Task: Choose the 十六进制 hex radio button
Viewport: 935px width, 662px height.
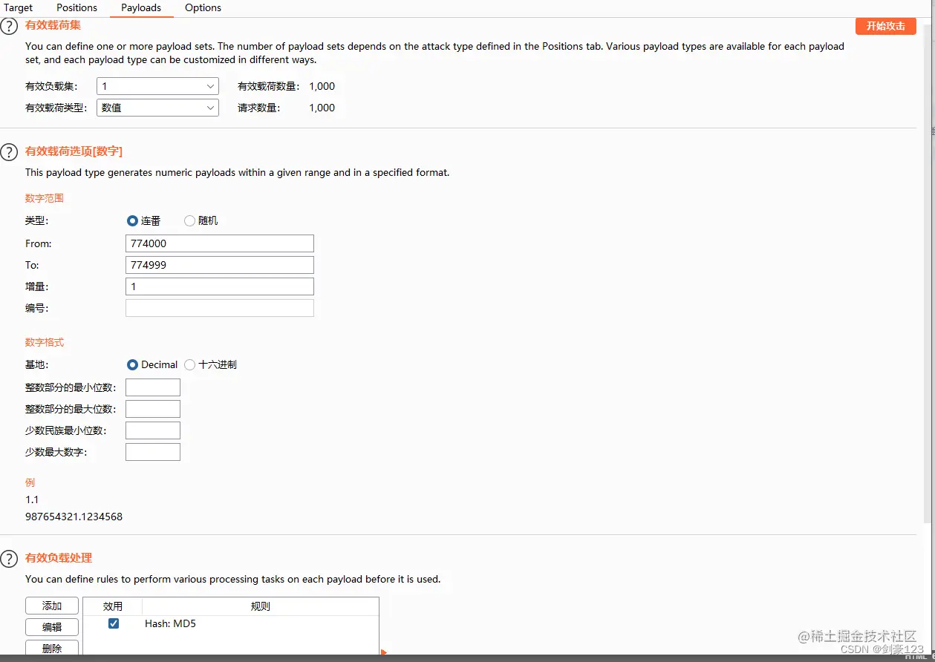Action: (189, 364)
